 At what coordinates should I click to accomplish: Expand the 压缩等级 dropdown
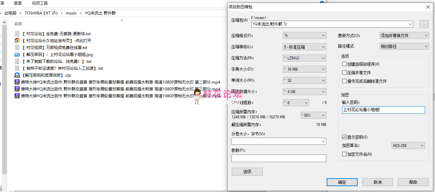pos(304,47)
